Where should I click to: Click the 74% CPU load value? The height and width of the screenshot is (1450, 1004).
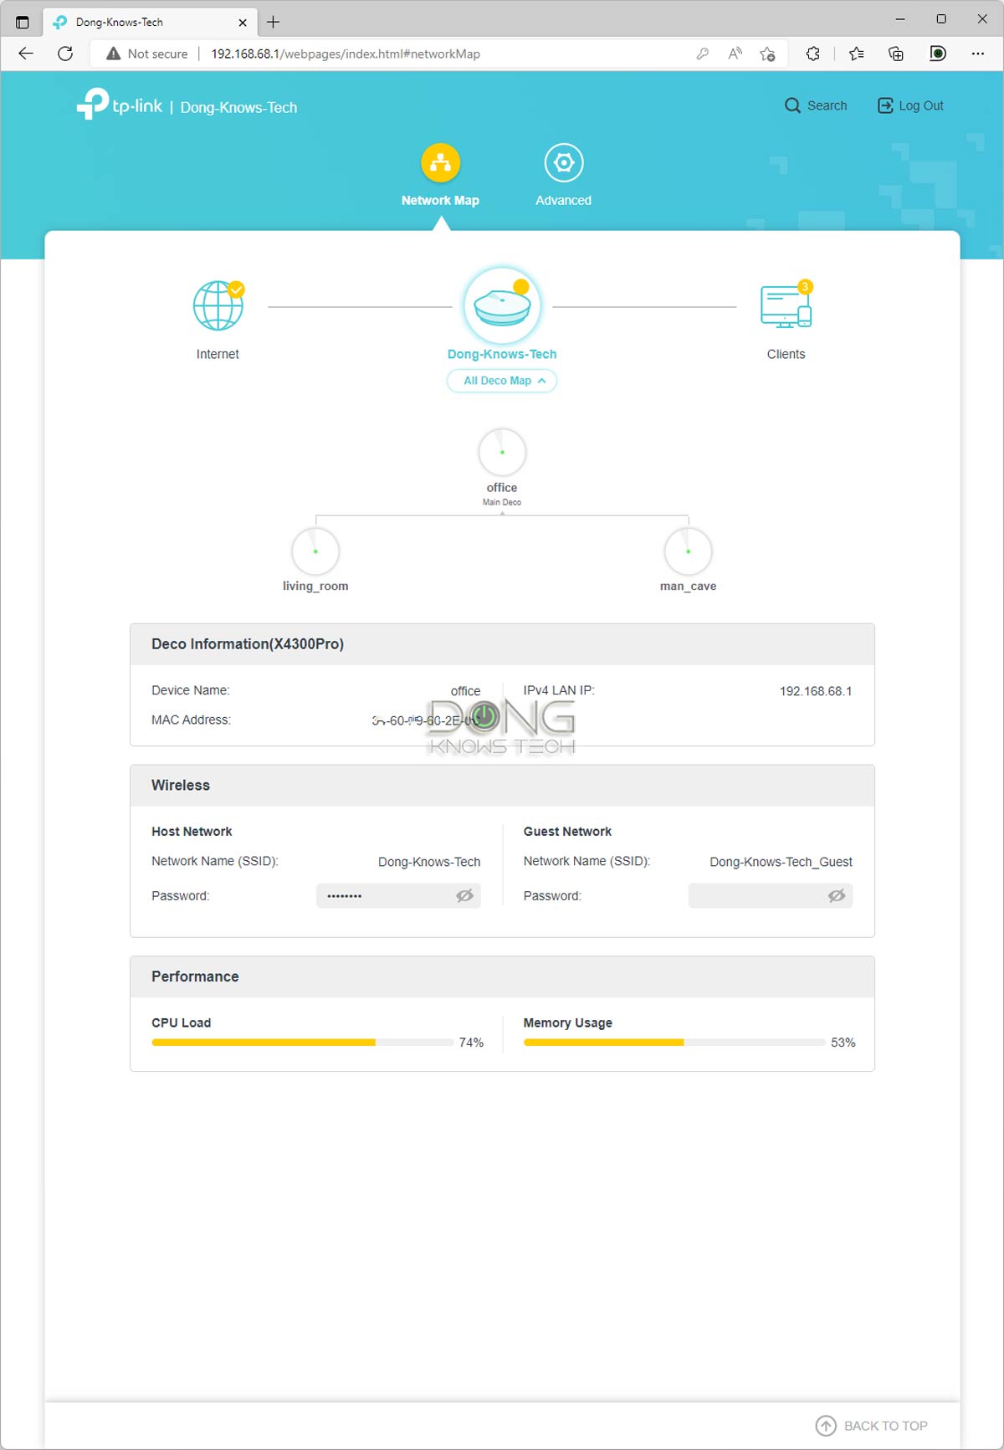pos(471,1043)
